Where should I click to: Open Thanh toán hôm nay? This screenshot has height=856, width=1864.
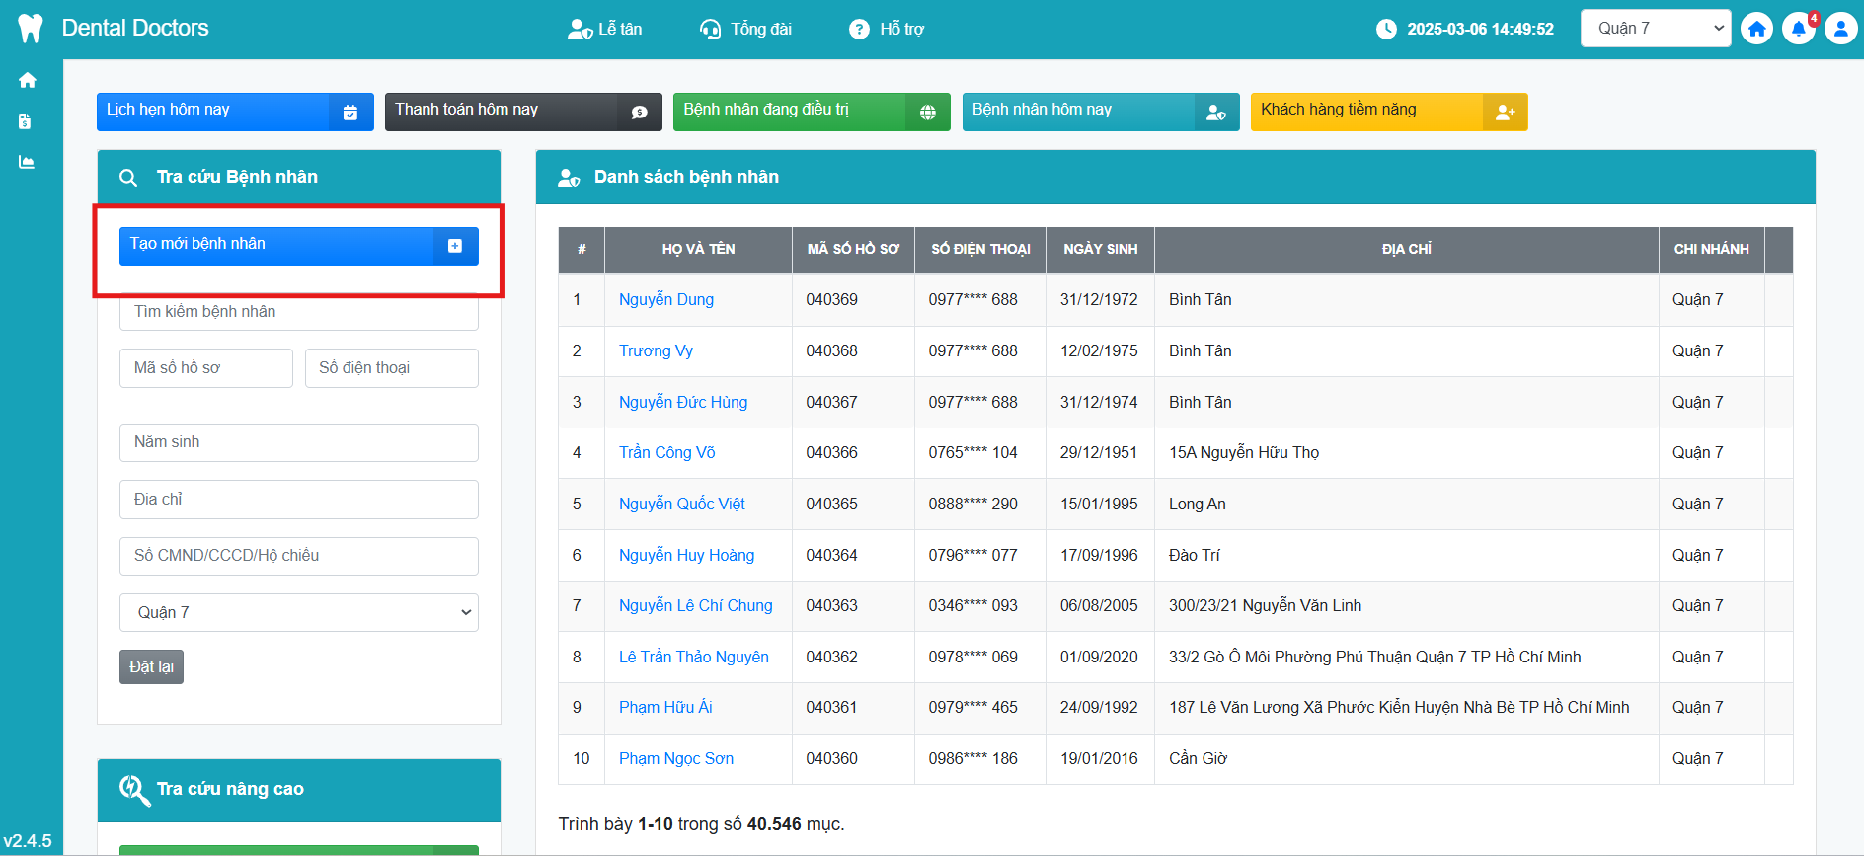click(x=522, y=112)
